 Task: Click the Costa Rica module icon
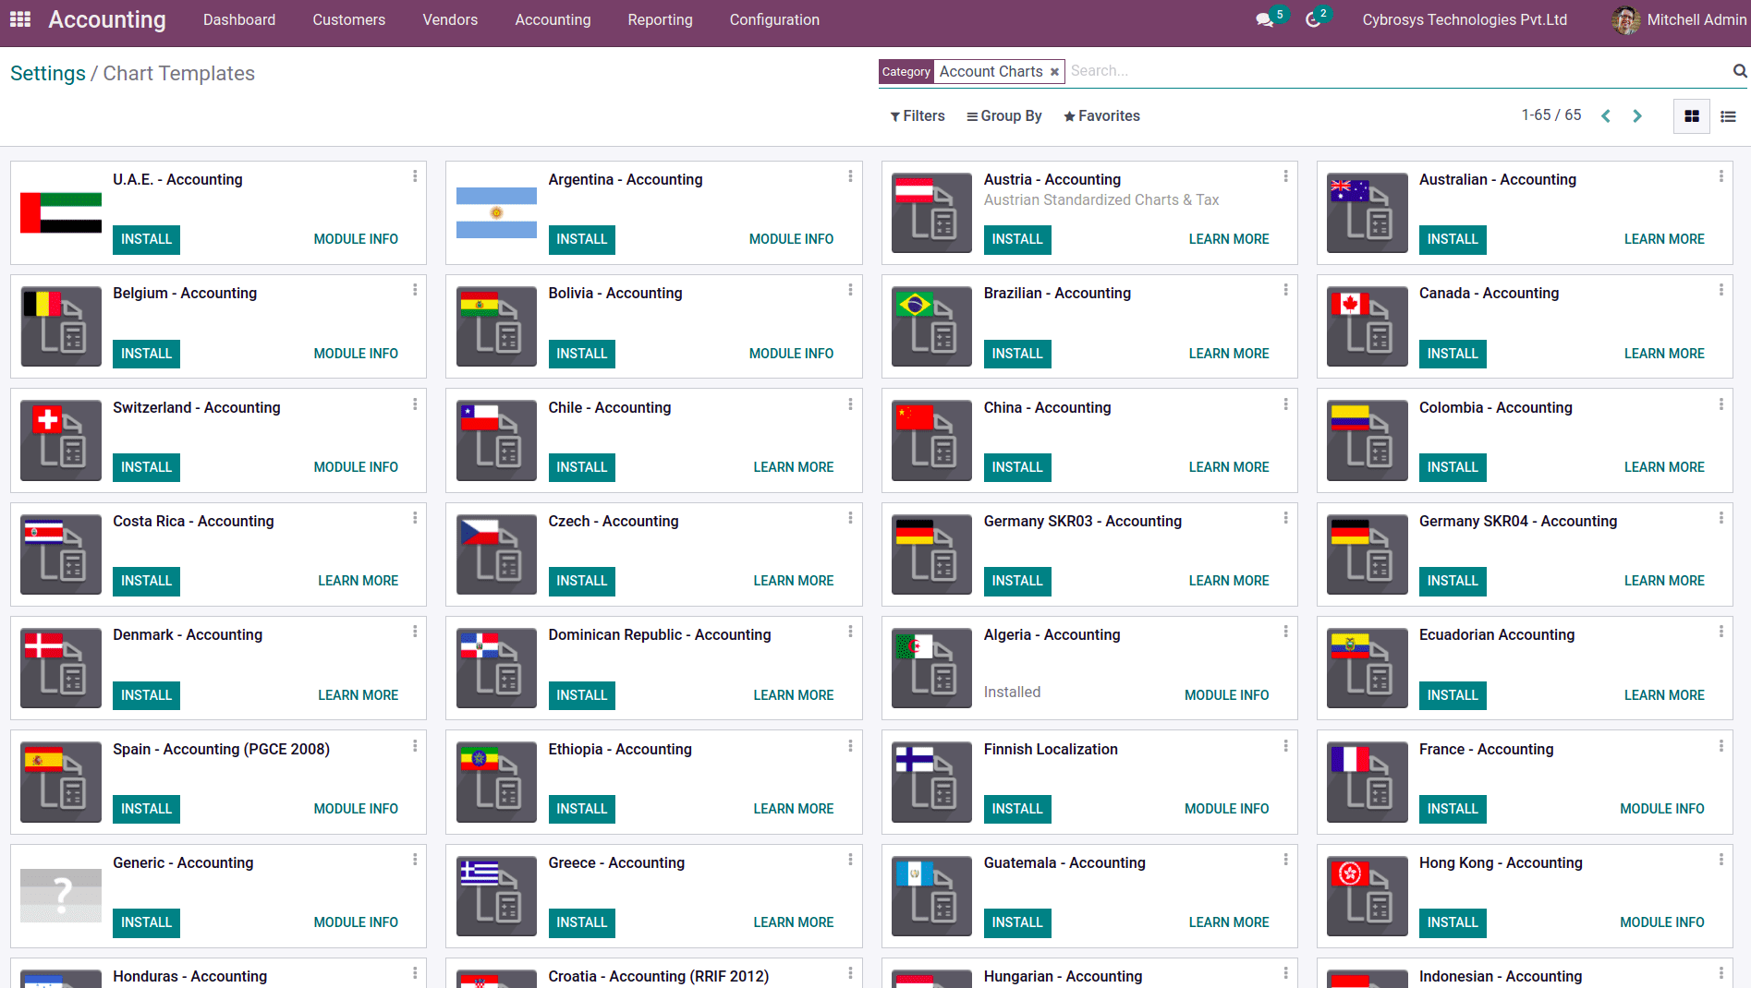(x=61, y=555)
